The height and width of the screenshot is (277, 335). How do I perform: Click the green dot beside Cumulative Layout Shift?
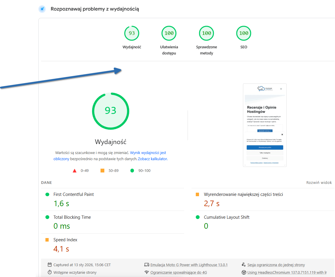click(198, 217)
